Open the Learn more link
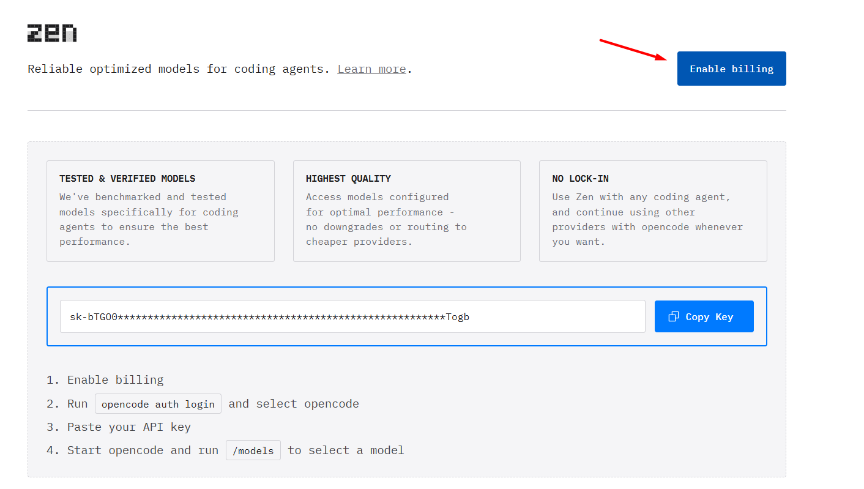864x489 pixels. pyautogui.click(x=371, y=69)
